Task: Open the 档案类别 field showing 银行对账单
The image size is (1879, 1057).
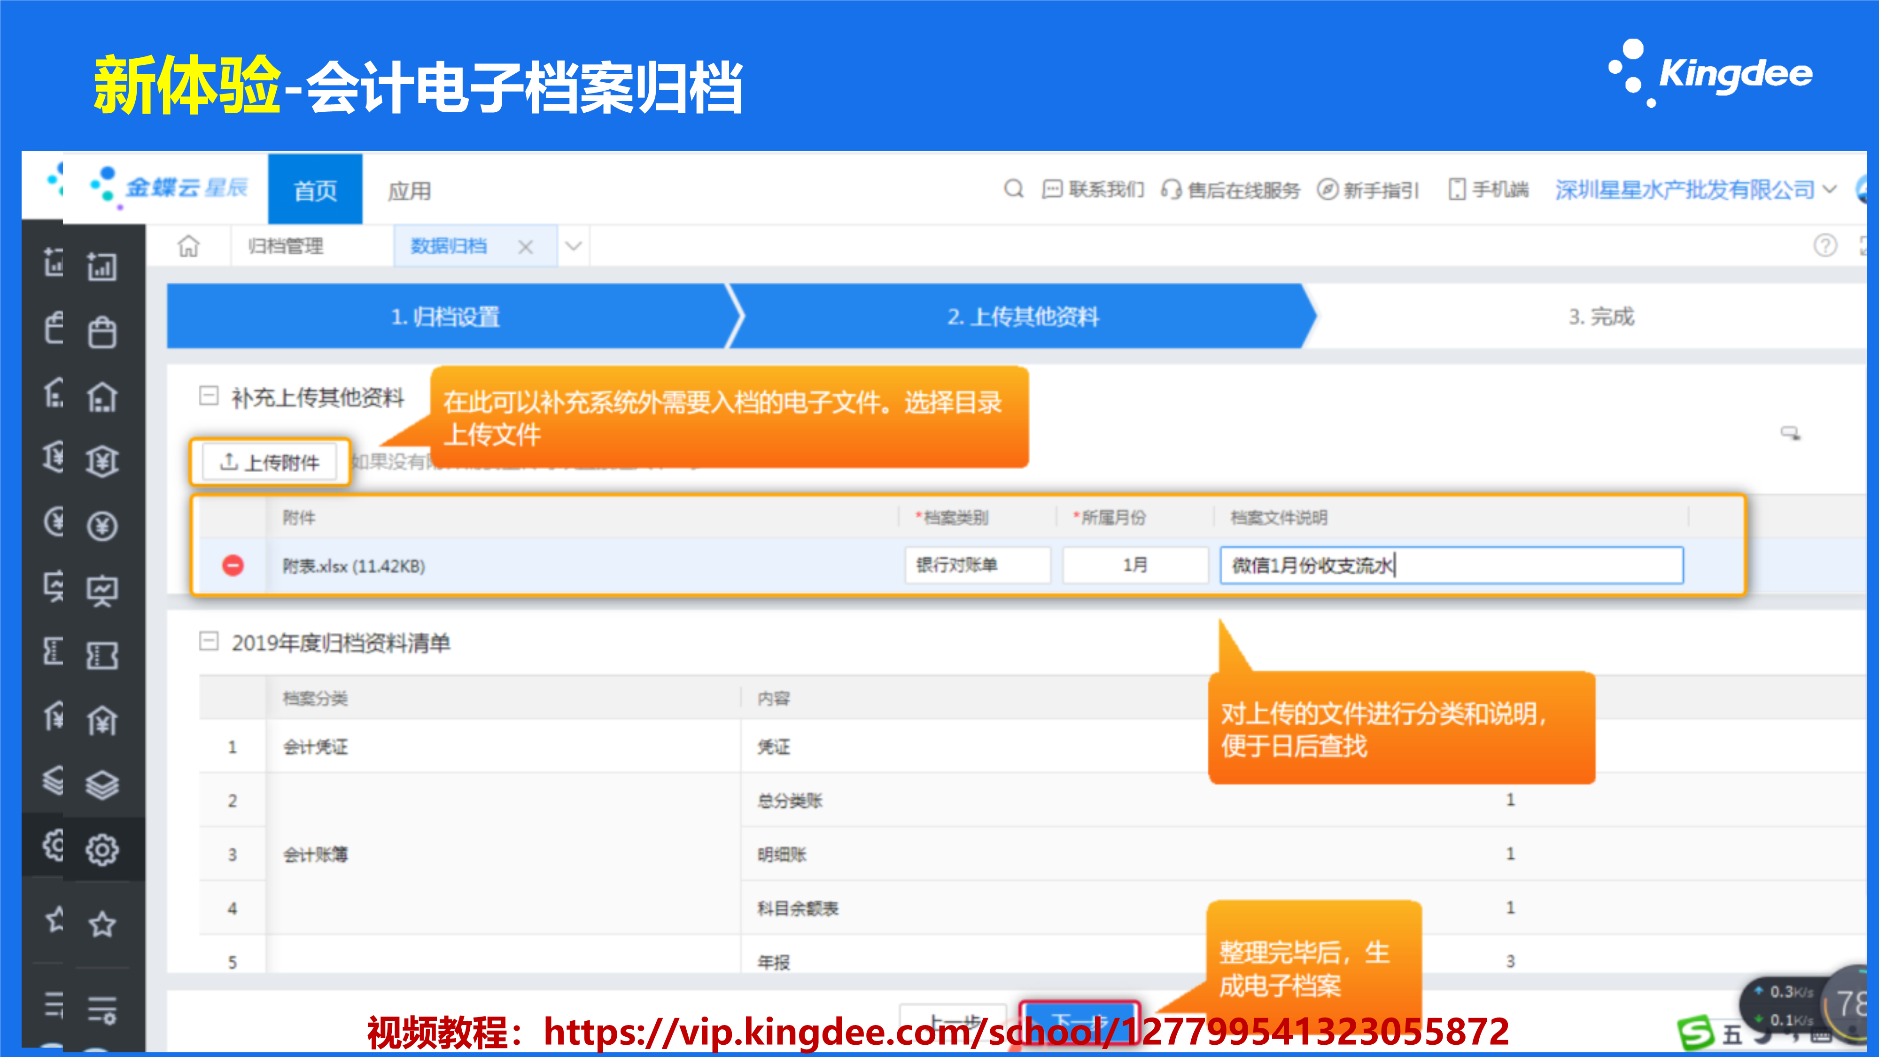Action: click(x=978, y=565)
